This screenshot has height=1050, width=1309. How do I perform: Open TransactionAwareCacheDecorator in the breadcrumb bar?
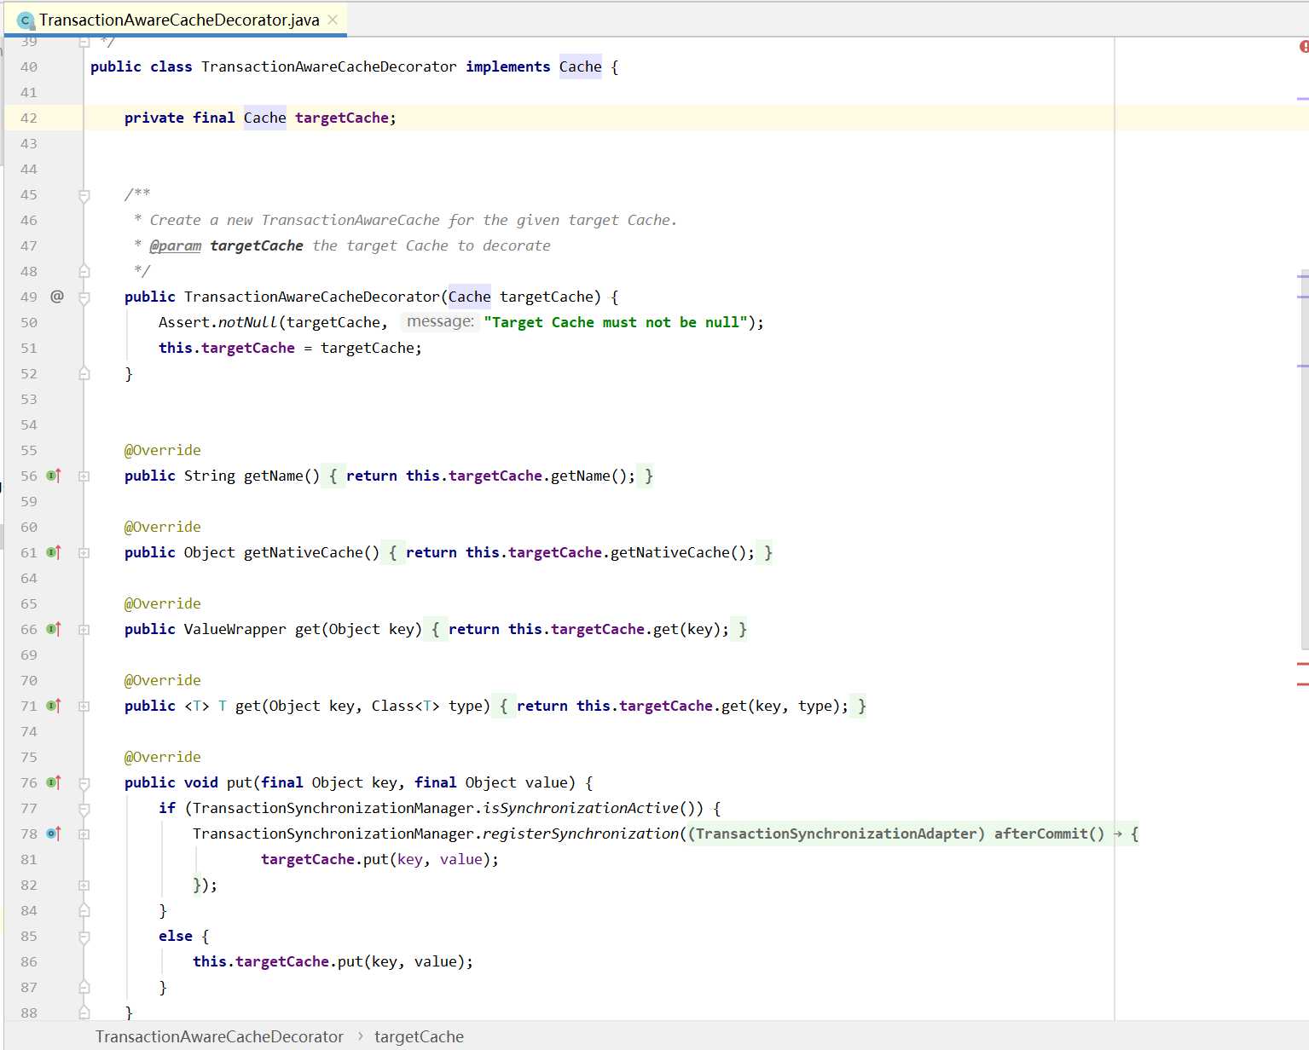[219, 1036]
